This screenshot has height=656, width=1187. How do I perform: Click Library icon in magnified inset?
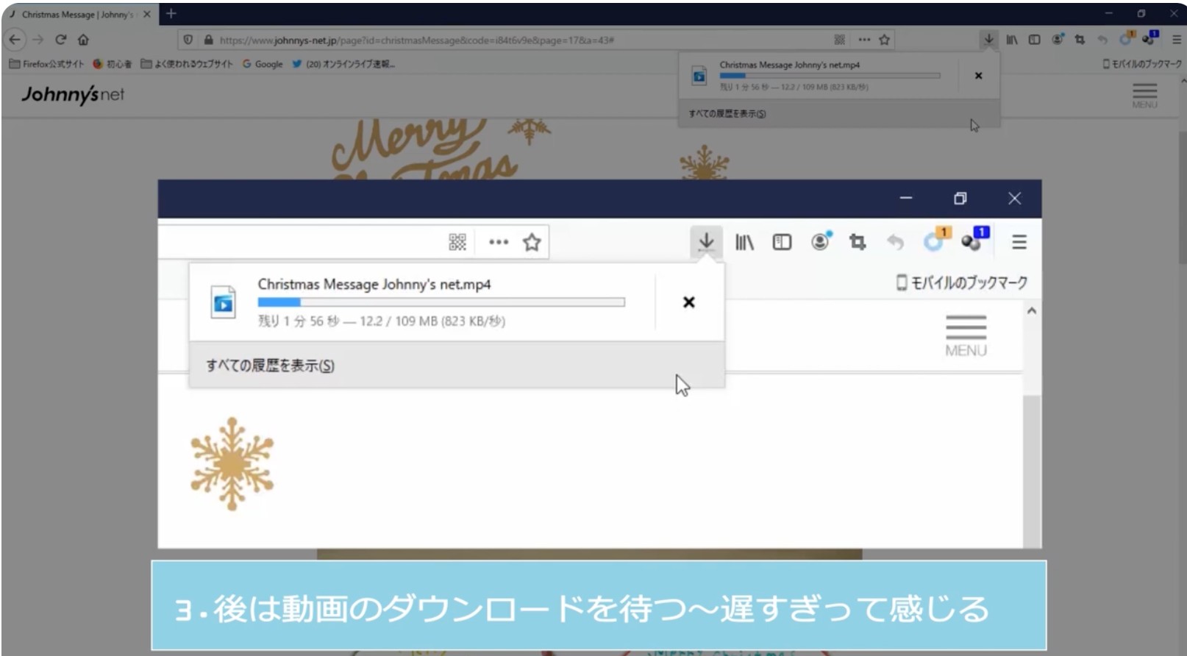pyautogui.click(x=744, y=242)
